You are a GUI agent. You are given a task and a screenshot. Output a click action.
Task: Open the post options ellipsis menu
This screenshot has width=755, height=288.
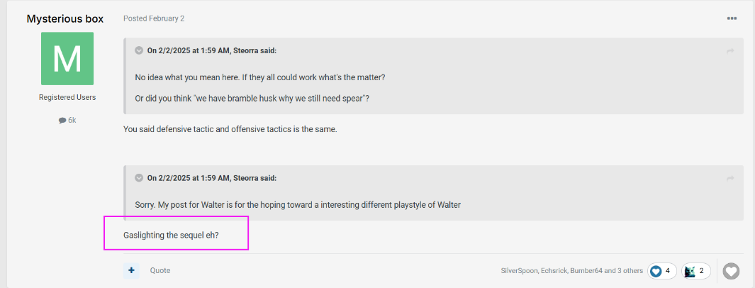732,18
